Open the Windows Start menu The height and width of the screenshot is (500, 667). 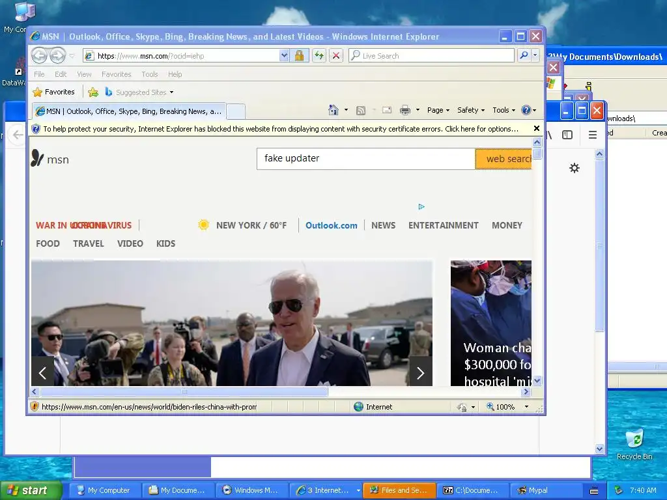(x=31, y=490)
